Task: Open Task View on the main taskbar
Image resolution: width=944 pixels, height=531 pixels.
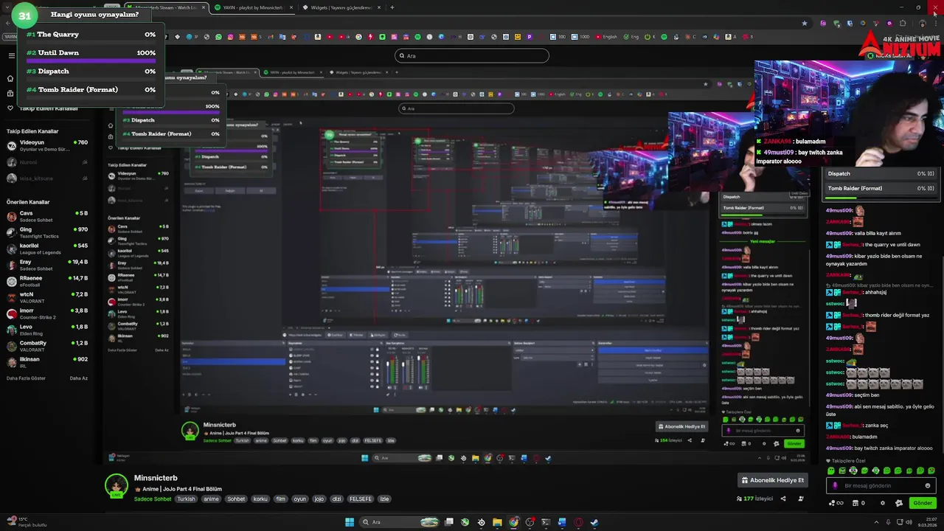Action: click(x=448, y=522)
